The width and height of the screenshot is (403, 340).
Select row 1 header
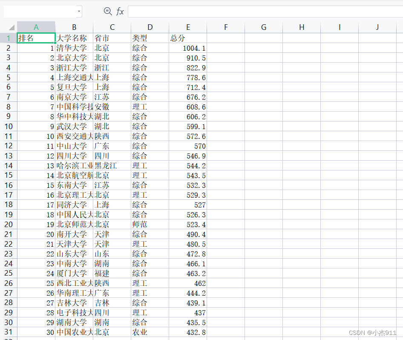(x=9, y=38)
